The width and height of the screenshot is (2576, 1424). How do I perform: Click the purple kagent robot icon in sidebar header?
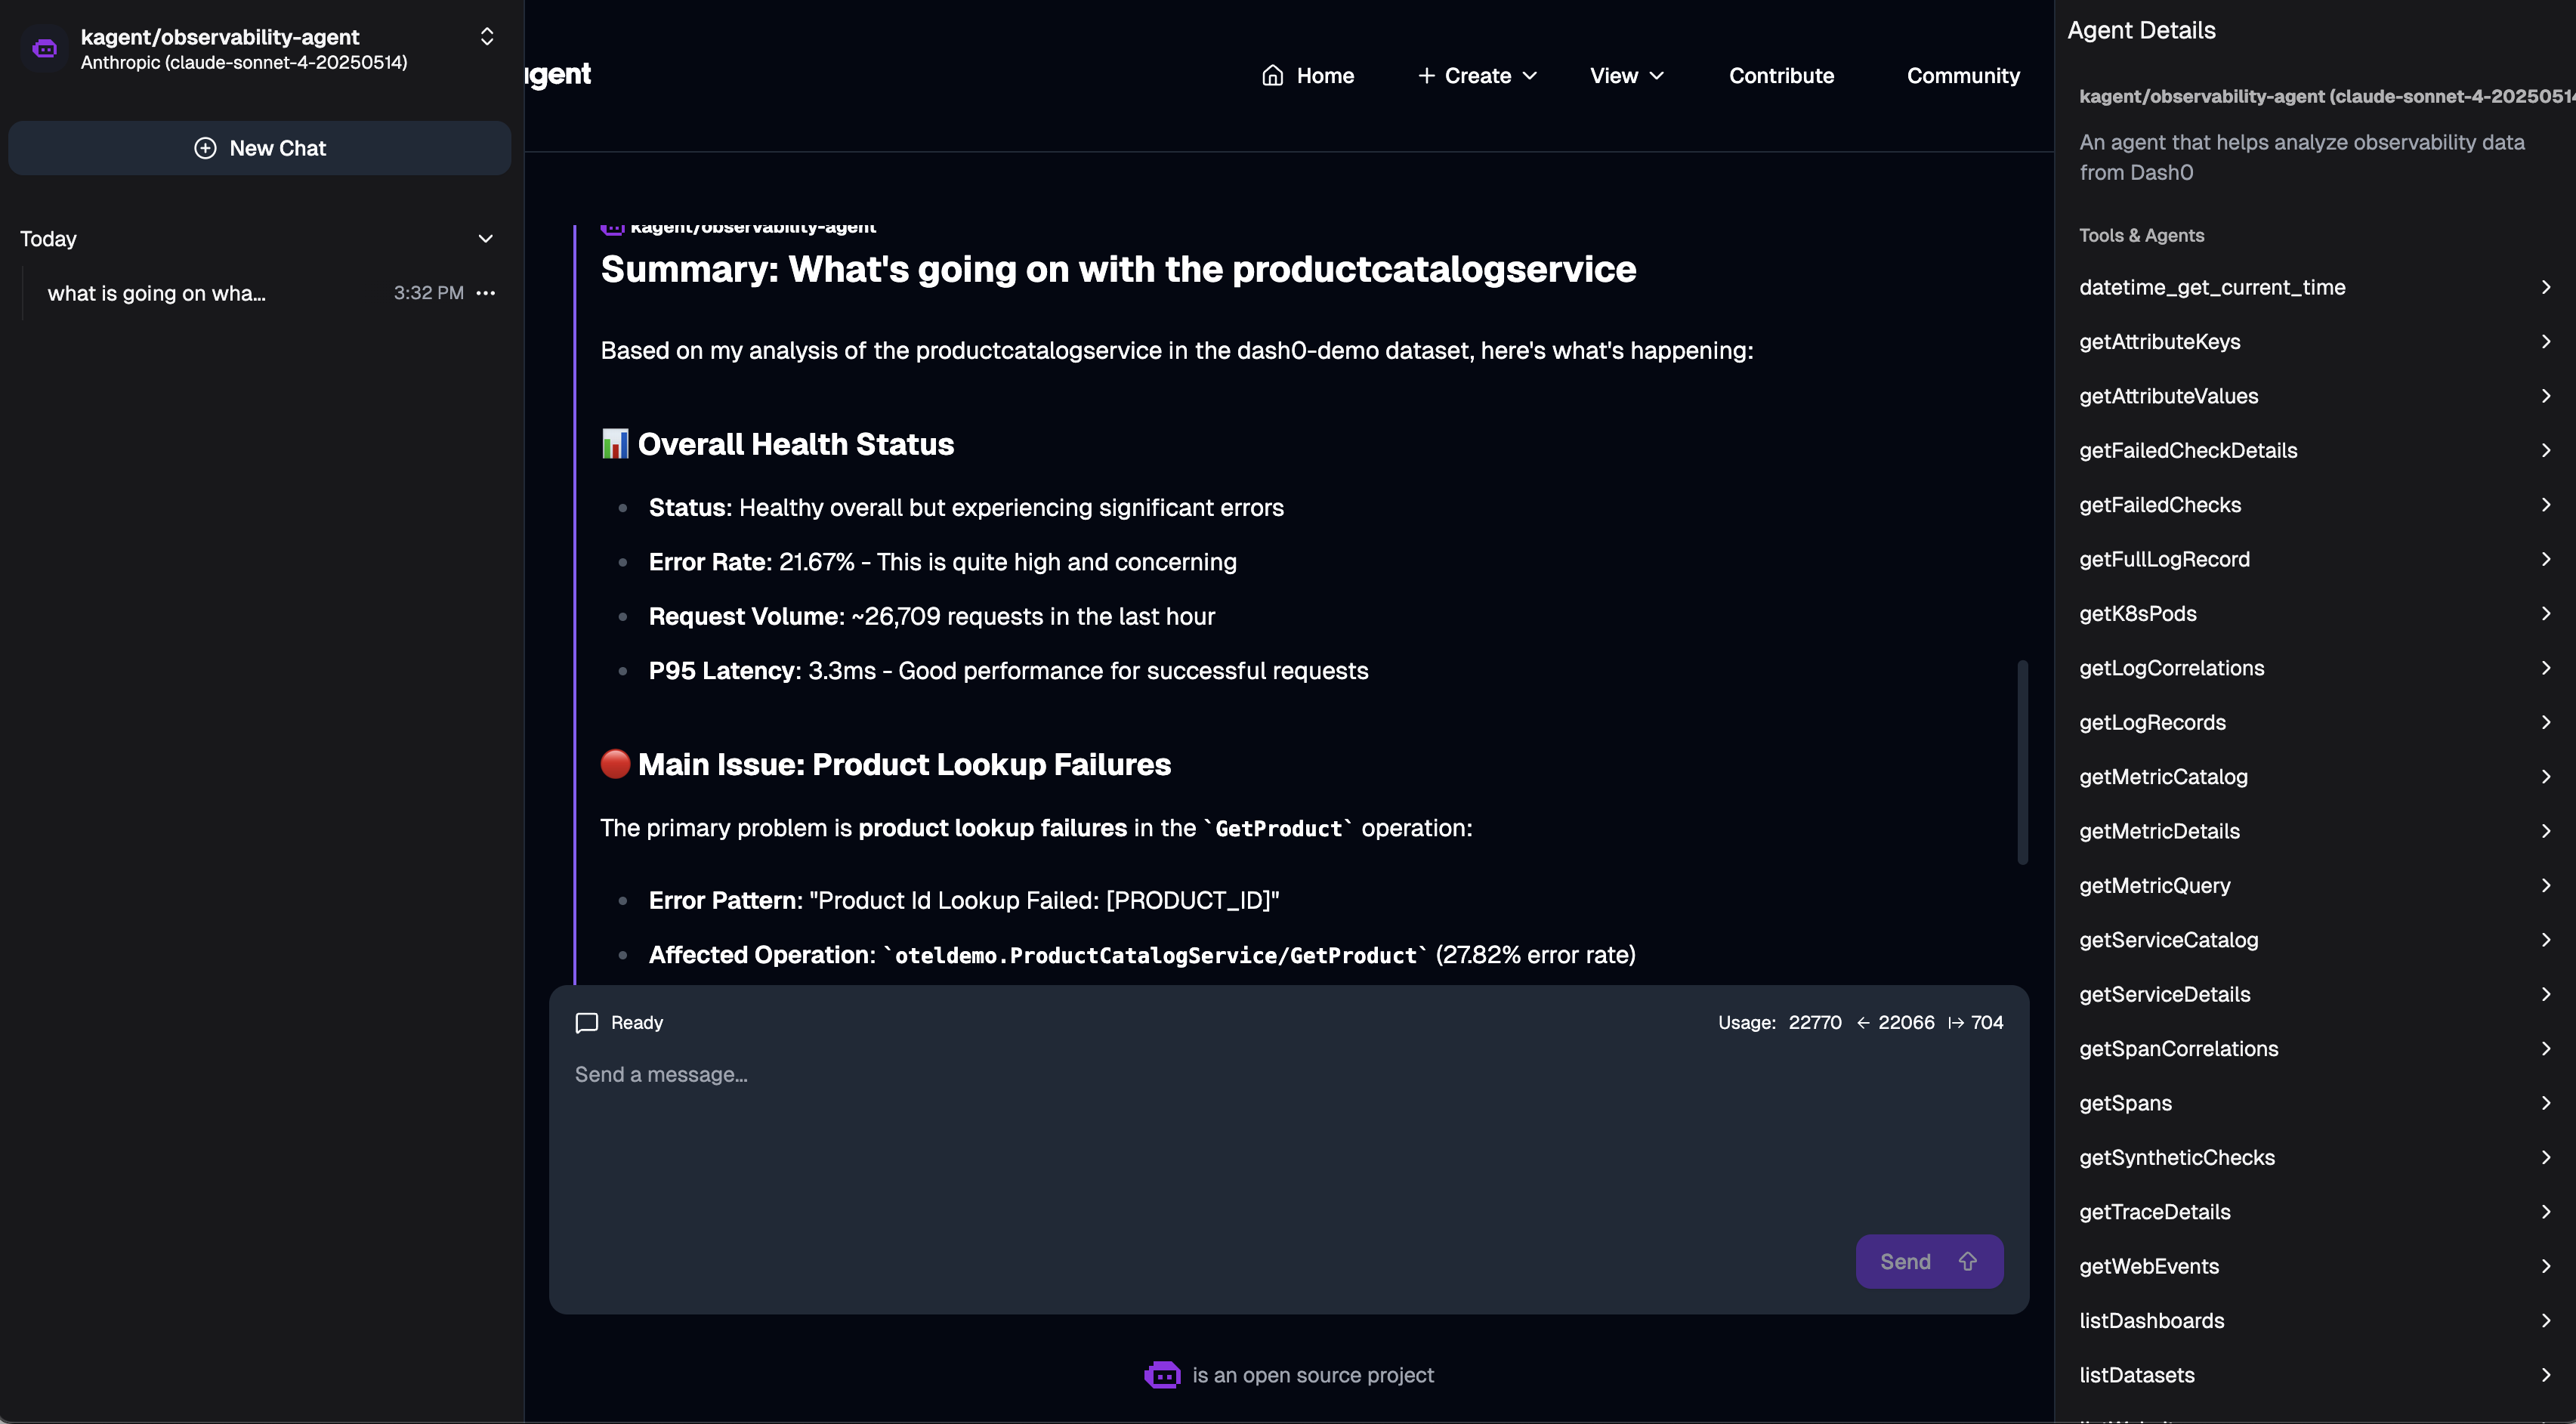[45, 48]
